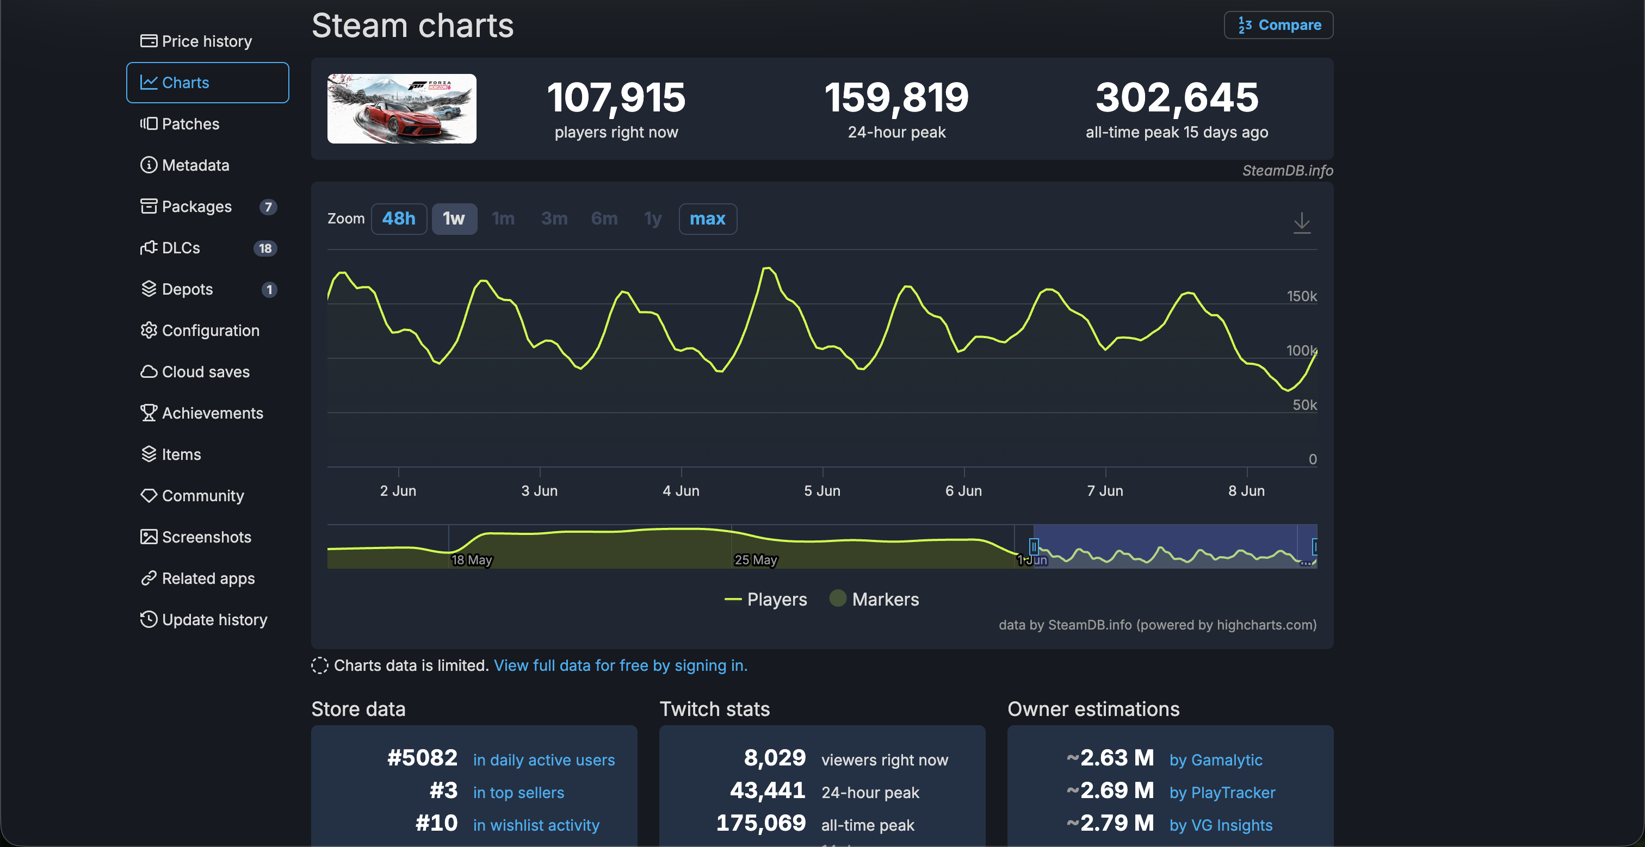
Task: Click the Compare button
Action: 1278,25
